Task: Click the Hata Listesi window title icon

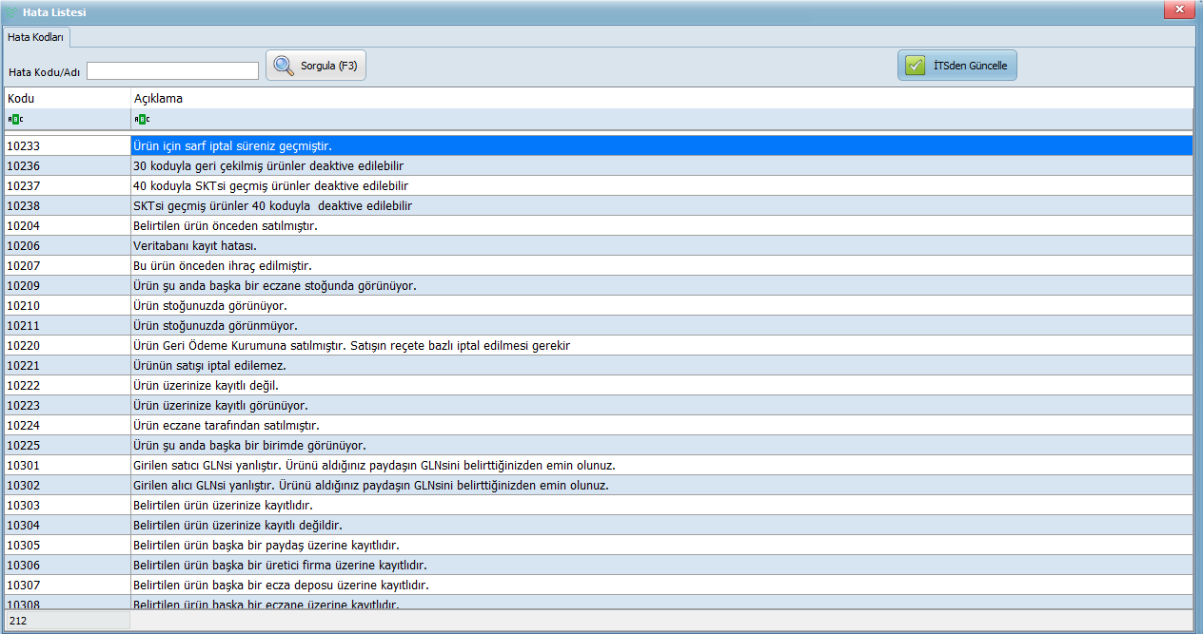Action: pyautogui.click(x=11, y=11)
